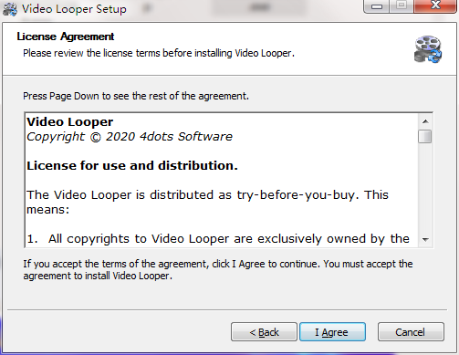Click the license scrollbar up arrow

click(425, 121)
